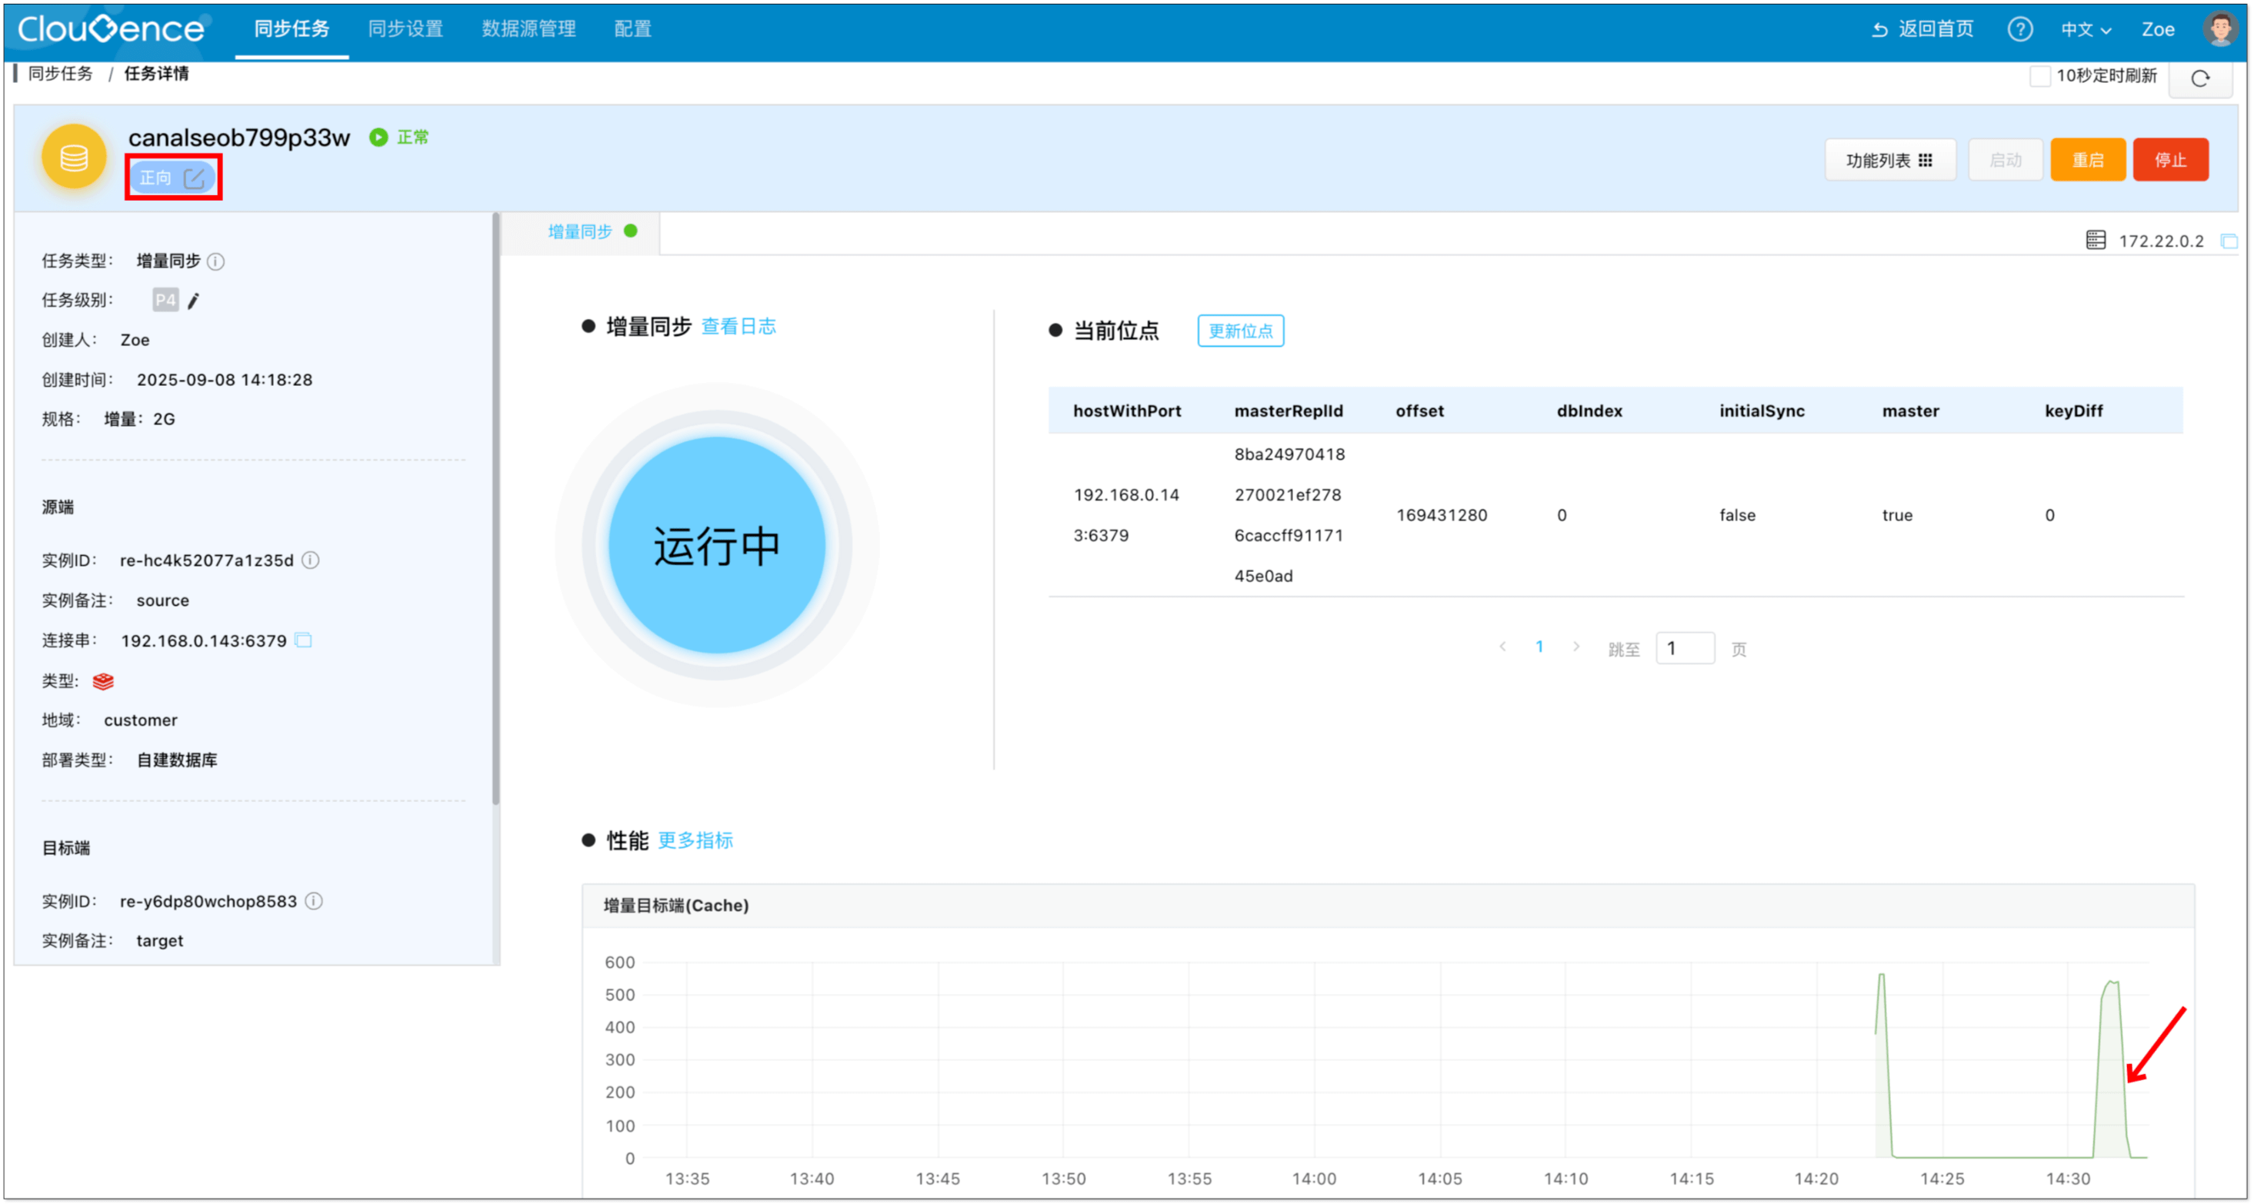Switch to 同步设置 menu
The image size is (2254, 1204).
pyautogui.click(x=405, y=29)
